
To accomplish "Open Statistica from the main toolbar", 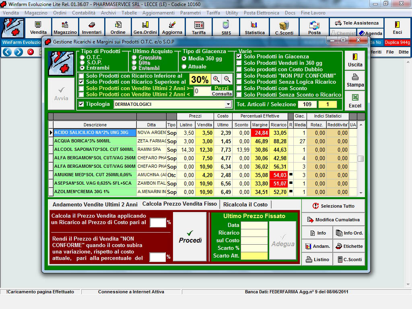I will 255,27.
